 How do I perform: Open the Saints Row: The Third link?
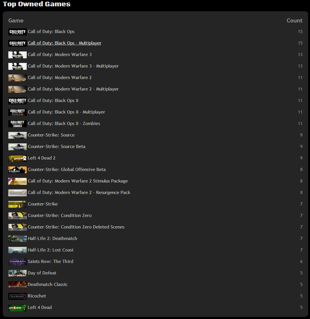tap(51, 262)
